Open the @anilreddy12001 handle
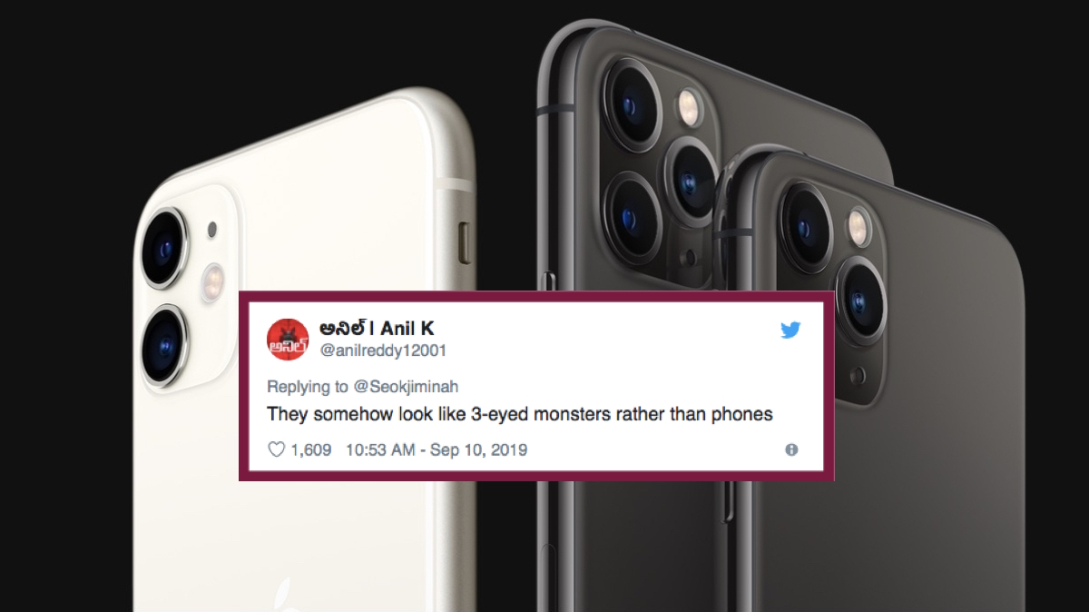1089x612 pixels. point(381,350)
